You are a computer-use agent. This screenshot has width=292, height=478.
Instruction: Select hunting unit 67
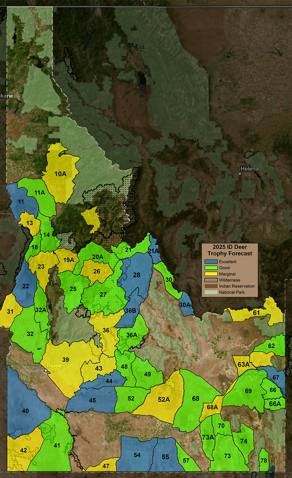coord(276,378)
